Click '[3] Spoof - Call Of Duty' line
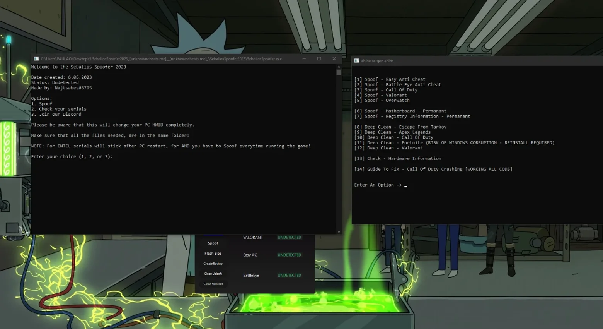603x329 pixels. [x=386, y=90]
